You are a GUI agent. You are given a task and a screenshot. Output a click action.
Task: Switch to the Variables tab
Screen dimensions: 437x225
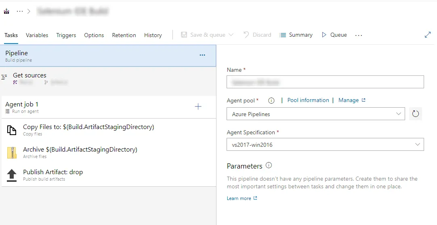(37, 35)
